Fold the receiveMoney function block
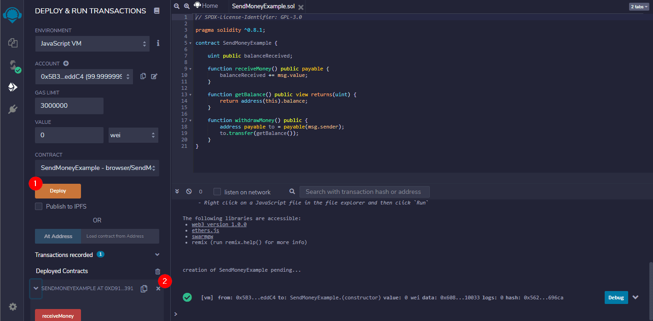The width and height of the screenshot is (653, 321). pyautogui.click(x=191, y=69)
